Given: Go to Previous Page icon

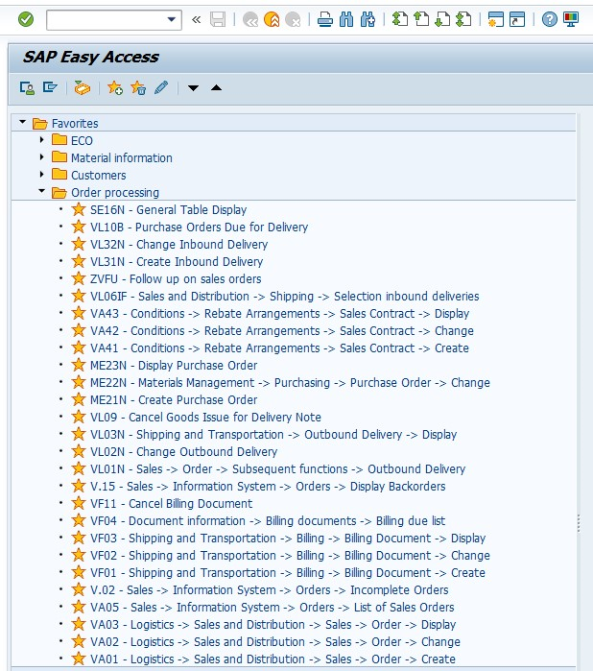Looking at the screenshot, I should [421, 20].
